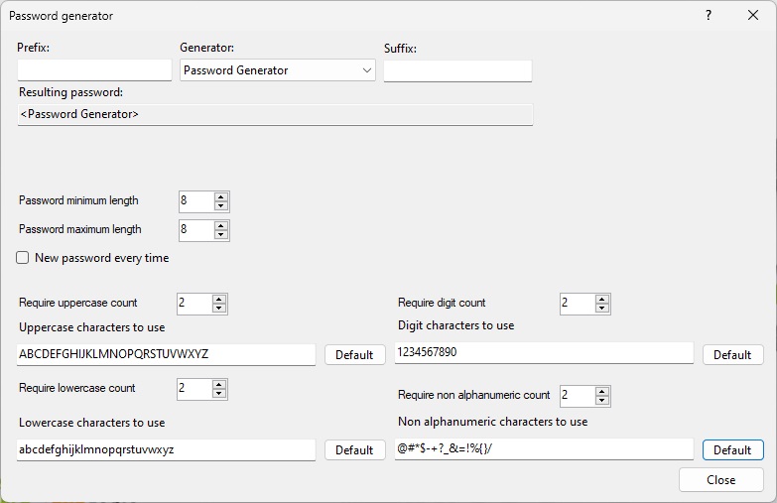This screenshot has height=503, width=777.
Task: Click into the Prefix text field
Action: pos(94,70)
